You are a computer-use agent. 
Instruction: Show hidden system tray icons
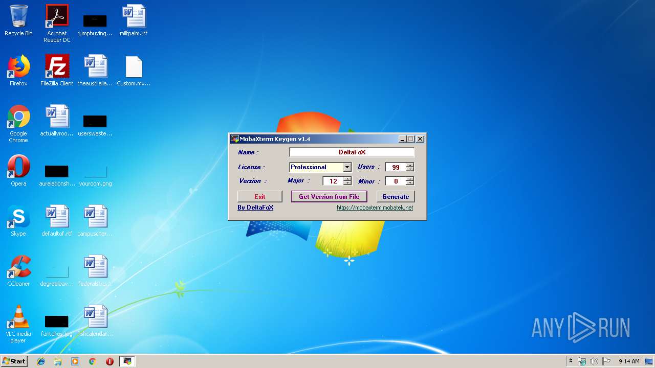point(571,361)
